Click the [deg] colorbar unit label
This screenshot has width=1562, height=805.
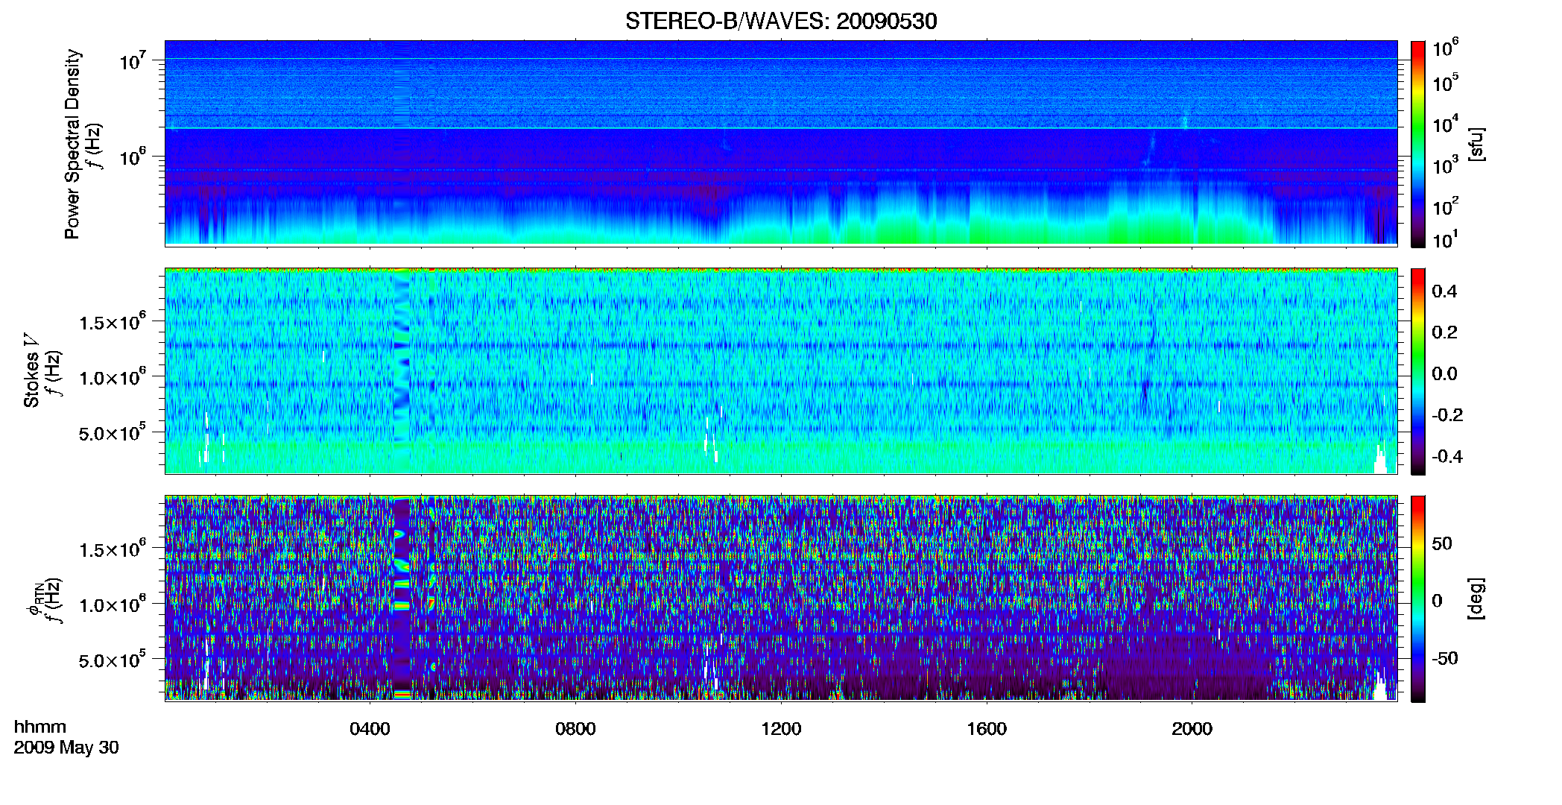pos(1476,599)
